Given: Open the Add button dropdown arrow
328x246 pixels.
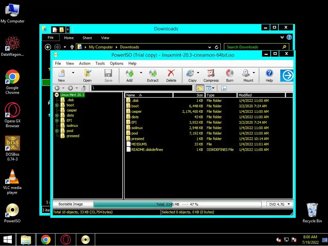Looking at the screenshot, I should click(x=141, y=73).
